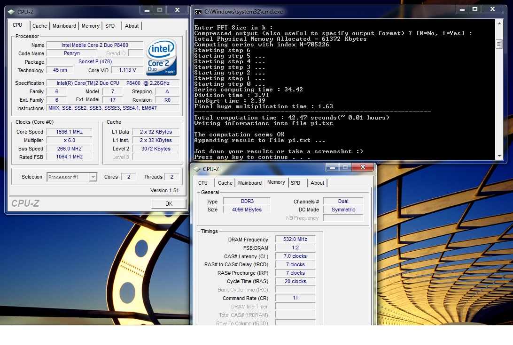Click the L1 Inst. value '2 x 32 KBytes'
The width and height of the screenshot is (513, 345).
pos(156,140)
